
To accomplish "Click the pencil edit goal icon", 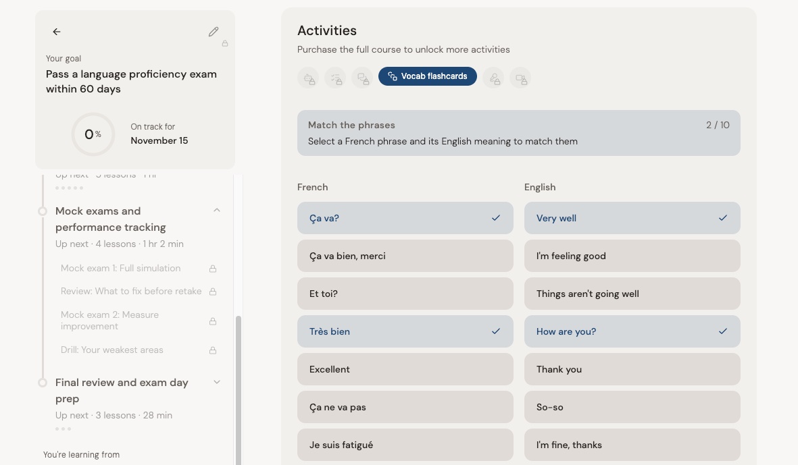I will pos(214,32).
